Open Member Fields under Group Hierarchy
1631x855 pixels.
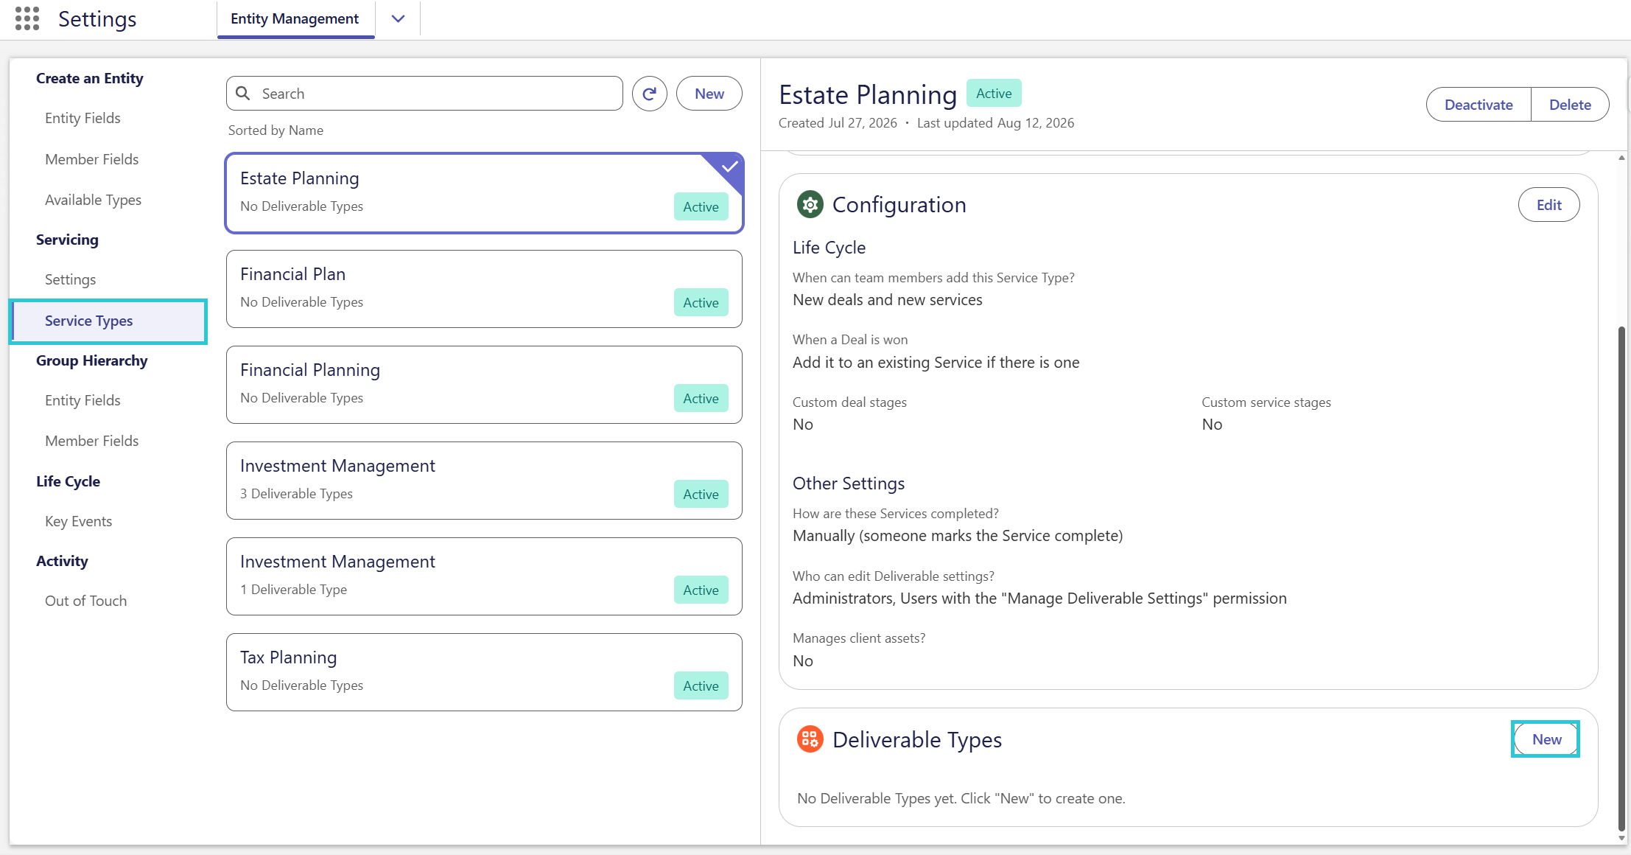(92, 441)
